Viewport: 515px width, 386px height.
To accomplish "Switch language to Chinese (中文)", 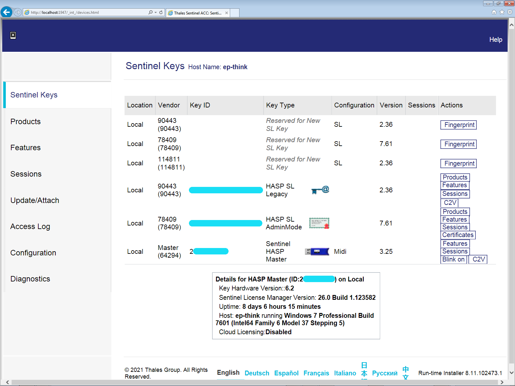I will (x=406, y=372).
